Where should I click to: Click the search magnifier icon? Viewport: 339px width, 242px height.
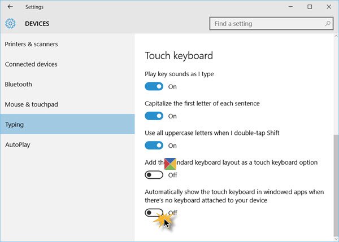point(327,24)
